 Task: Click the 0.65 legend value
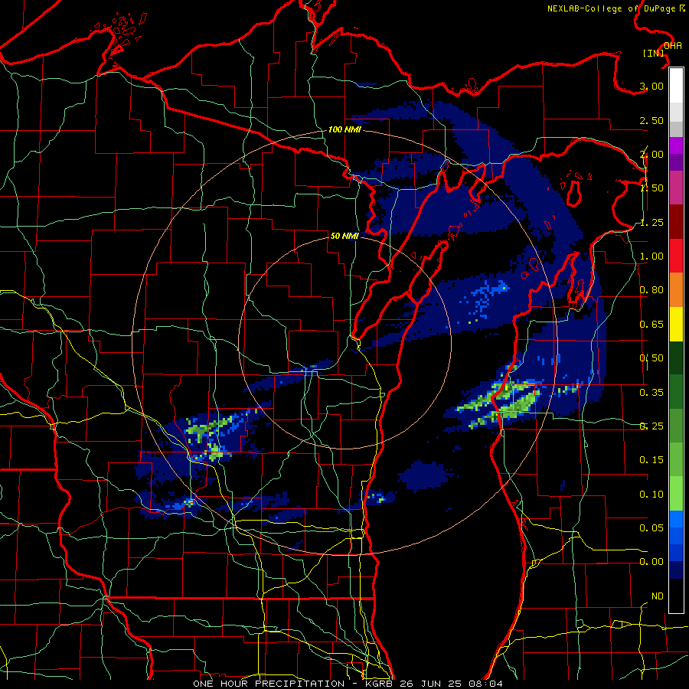coord(651,325)
